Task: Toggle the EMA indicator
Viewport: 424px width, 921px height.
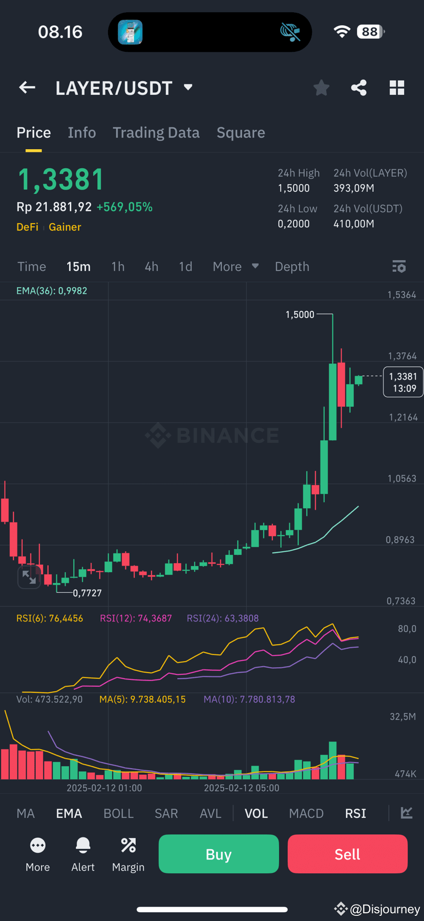Action: [x=69, y=813]
